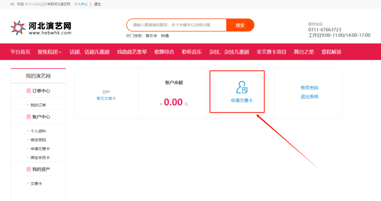381x201 pixels.
Task: Focus the play search input field
Action: point(177,25)
